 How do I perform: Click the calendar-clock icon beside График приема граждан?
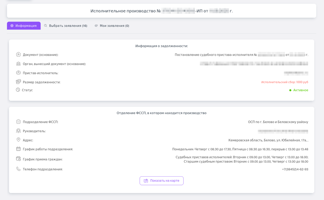tap(18, 159)
